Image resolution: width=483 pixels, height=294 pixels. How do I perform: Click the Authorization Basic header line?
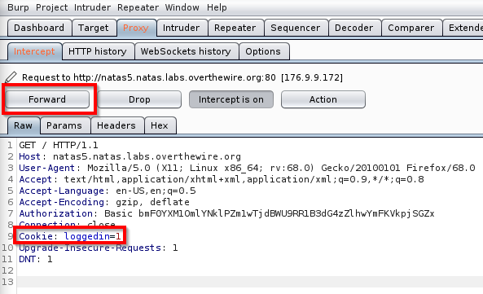click(226, 213)
